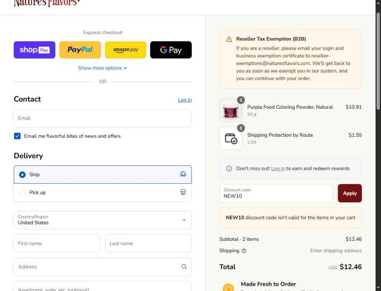Image resolution: width=381 pixels, height=291 pixels.
Task: Click Log in beside Contact heading
Action: coord(185,100)
